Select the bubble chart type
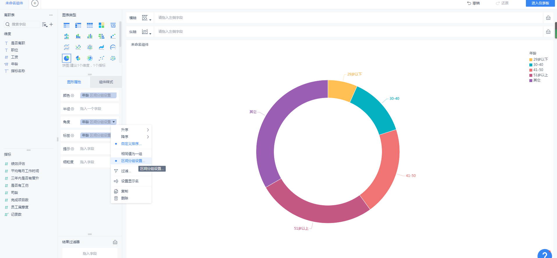The image size is (557, 258). click(x=113, y=58)
